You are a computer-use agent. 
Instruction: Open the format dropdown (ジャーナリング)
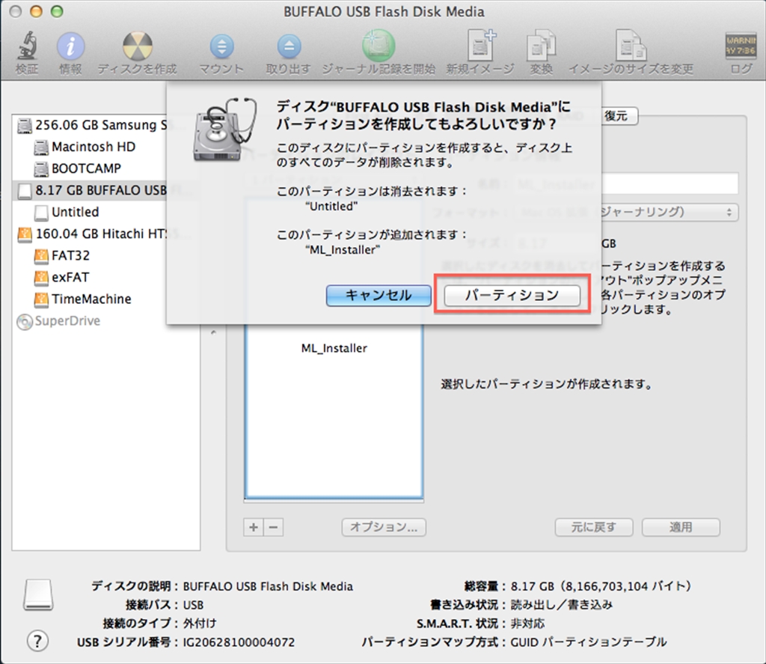pos(627,212)
